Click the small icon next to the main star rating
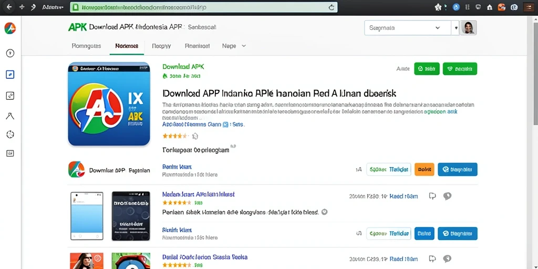This screenshot has height=269, width=538. [195, 136]
